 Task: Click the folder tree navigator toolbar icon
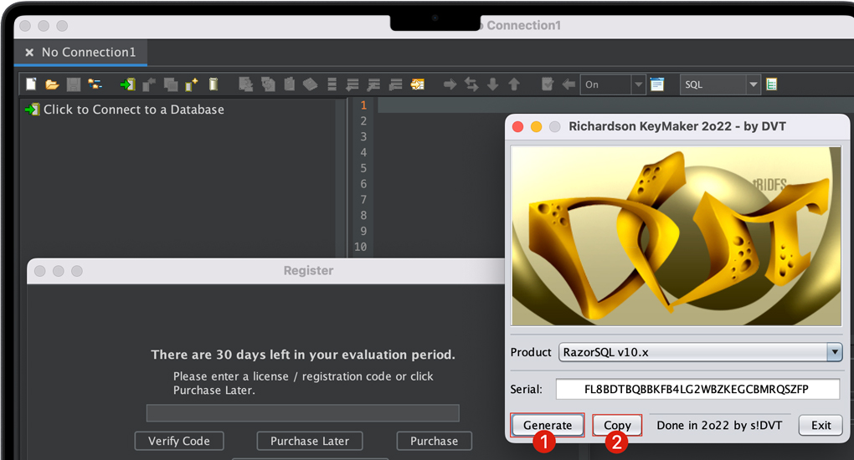pos(95,84)
